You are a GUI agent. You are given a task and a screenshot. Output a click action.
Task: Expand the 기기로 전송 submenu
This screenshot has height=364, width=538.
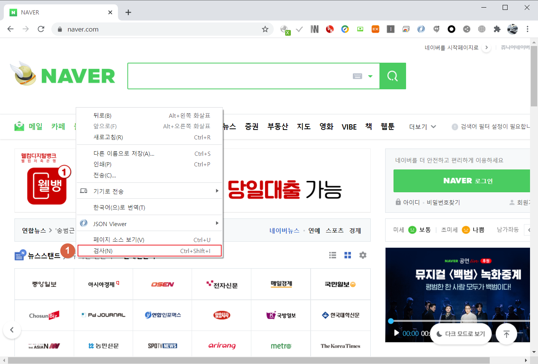tap(149, 191)
